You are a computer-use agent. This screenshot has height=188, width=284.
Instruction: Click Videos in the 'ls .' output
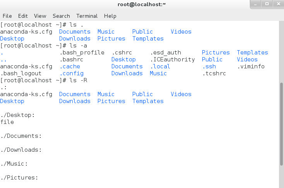[x=181, y=32]
